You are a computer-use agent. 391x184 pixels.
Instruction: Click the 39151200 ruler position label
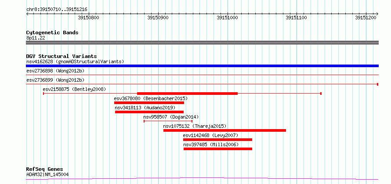(366, 18)
